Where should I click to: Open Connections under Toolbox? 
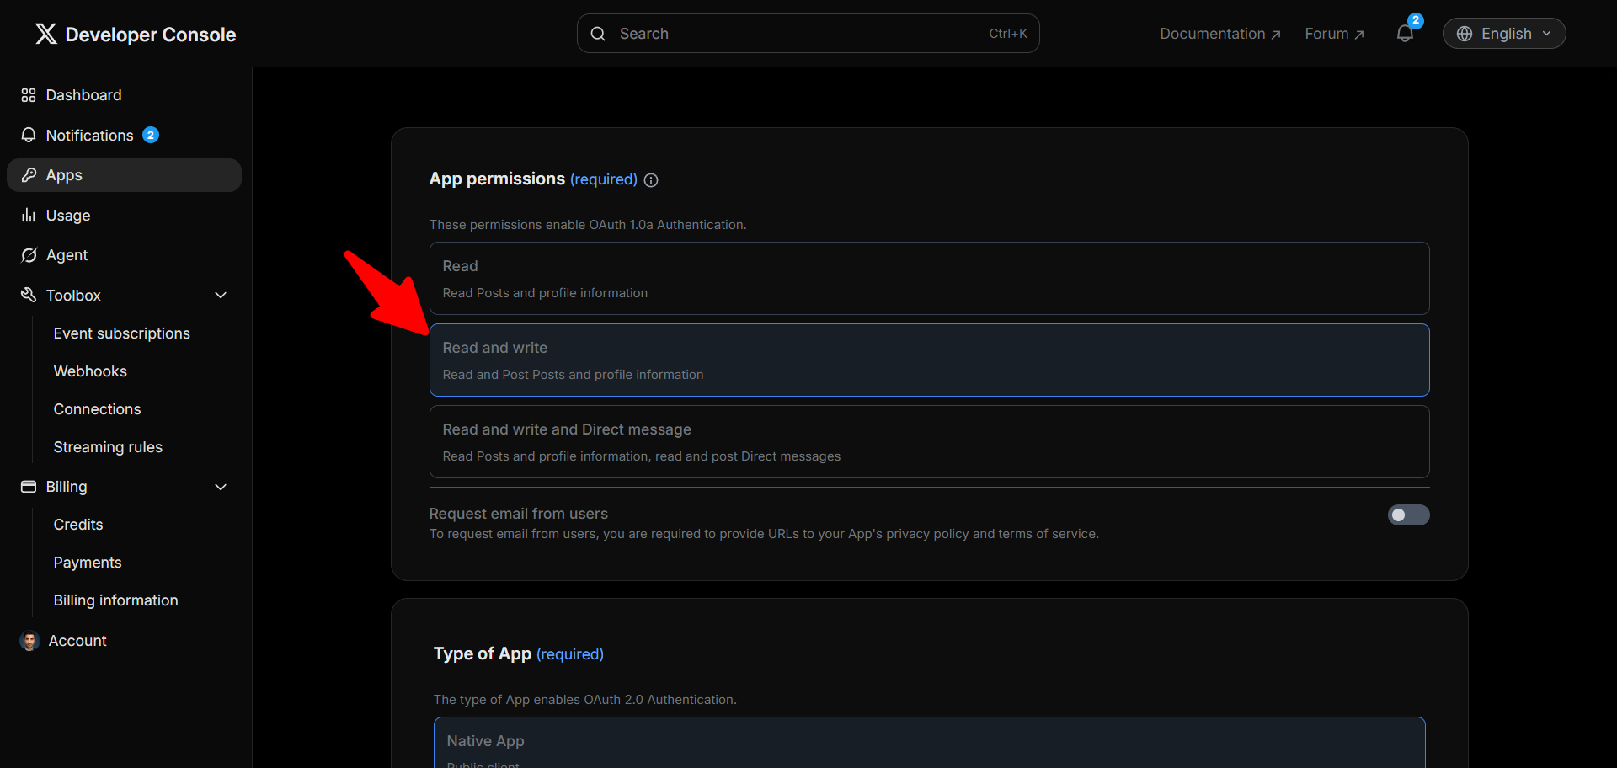[97, 409]
